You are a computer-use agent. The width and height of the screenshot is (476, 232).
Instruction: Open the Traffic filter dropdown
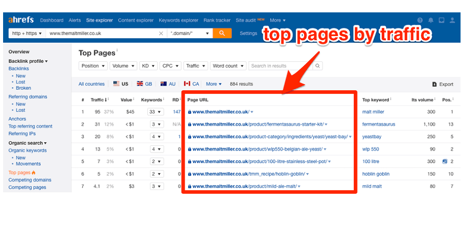pos(196,66)
